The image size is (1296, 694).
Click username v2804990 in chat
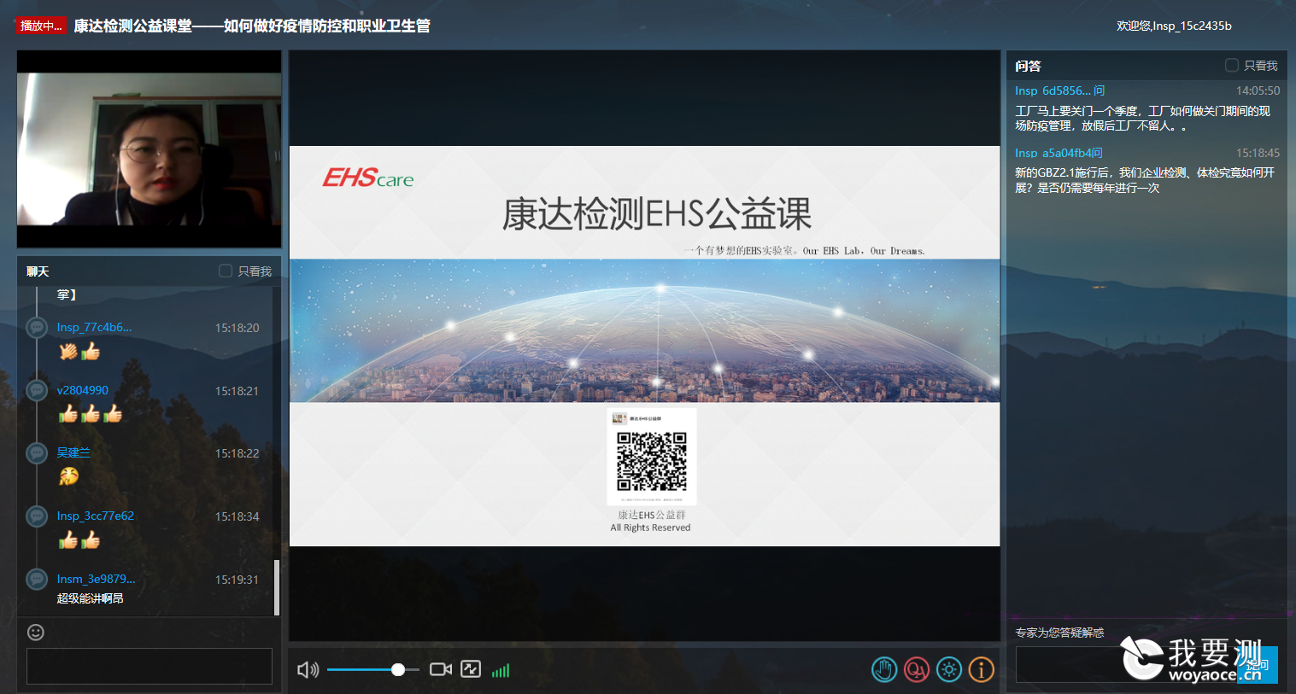click(83, 390)
